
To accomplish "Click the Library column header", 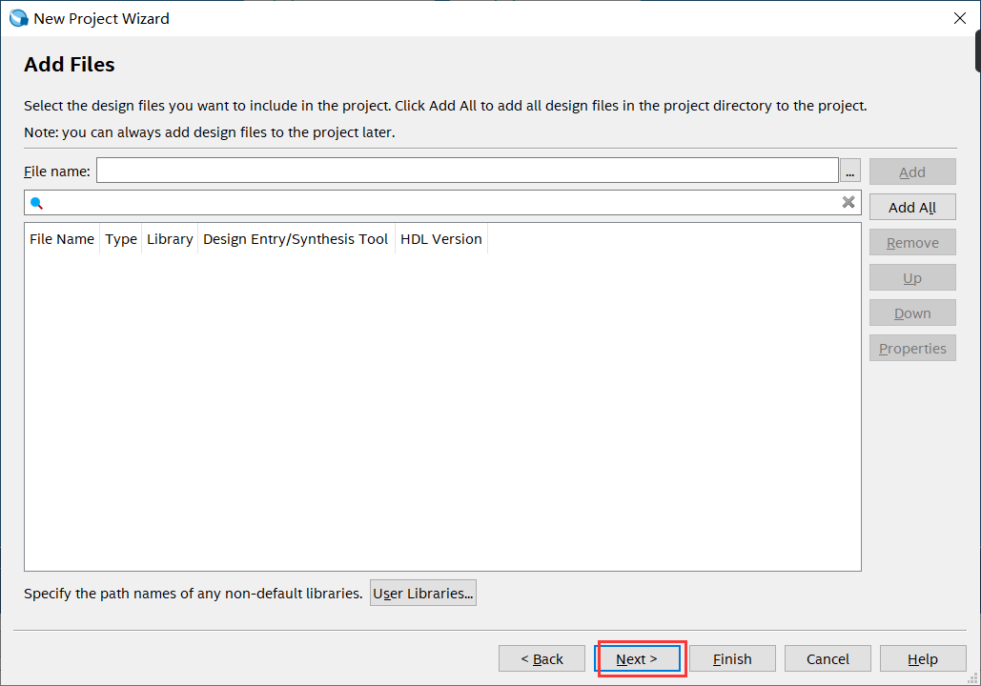I will tap(170, 239).
